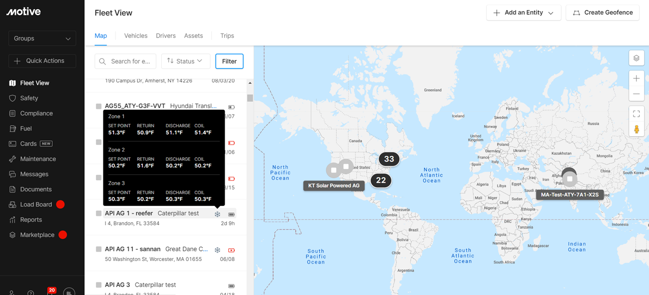The image size is (649, 295).
Task: Open Fleet View in the sidebar
Action: tap(34, 83)
